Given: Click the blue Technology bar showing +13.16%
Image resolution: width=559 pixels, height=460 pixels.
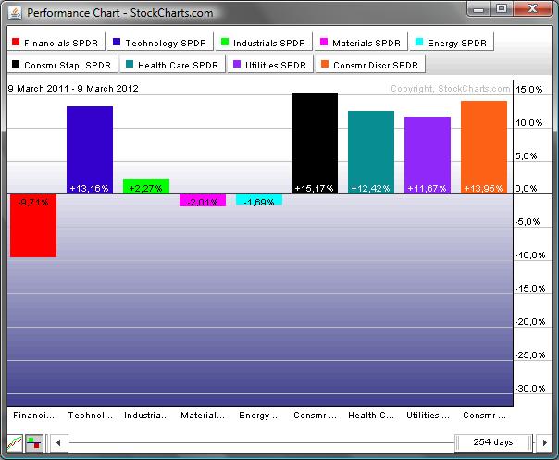Looking at the screenshot, I should 90,150.
